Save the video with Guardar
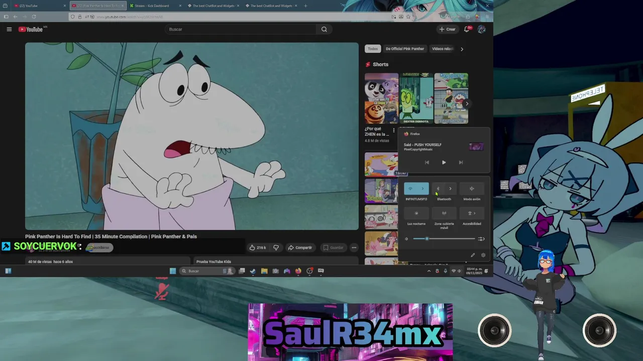This screenshot has width=643, height=361. click(334, 248)
